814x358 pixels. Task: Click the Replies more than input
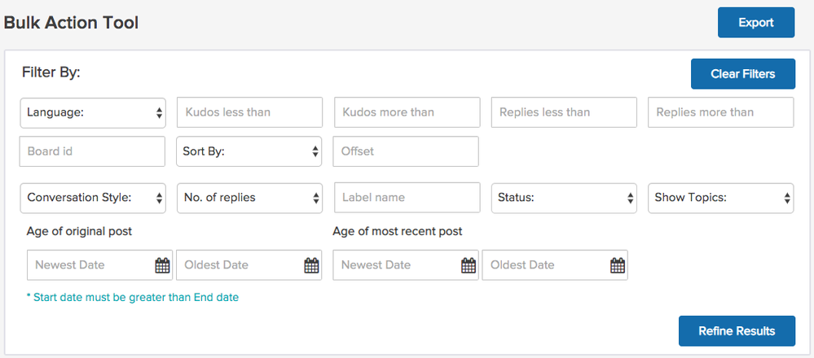[x=720, y=113]
